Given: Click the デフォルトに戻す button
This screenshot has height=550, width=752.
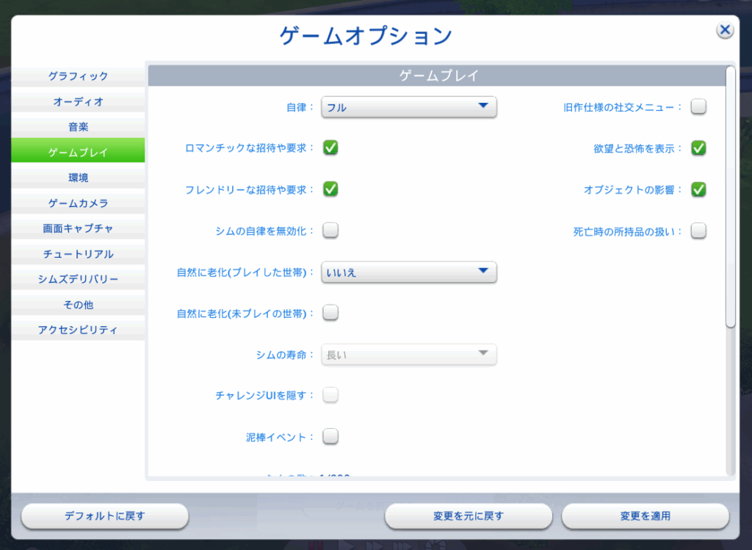Looking at the screenshot, I should coord(104,516).
